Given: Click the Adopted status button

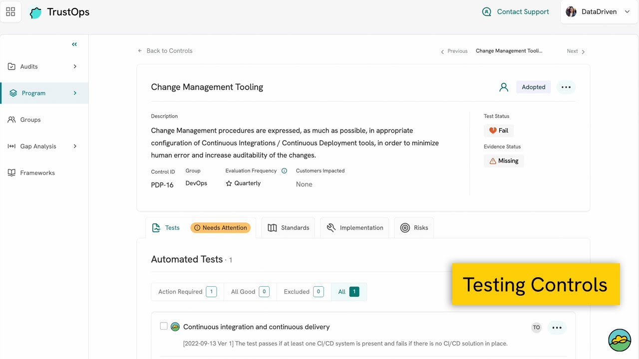Looking at the screenshot, I should point(534,87).
